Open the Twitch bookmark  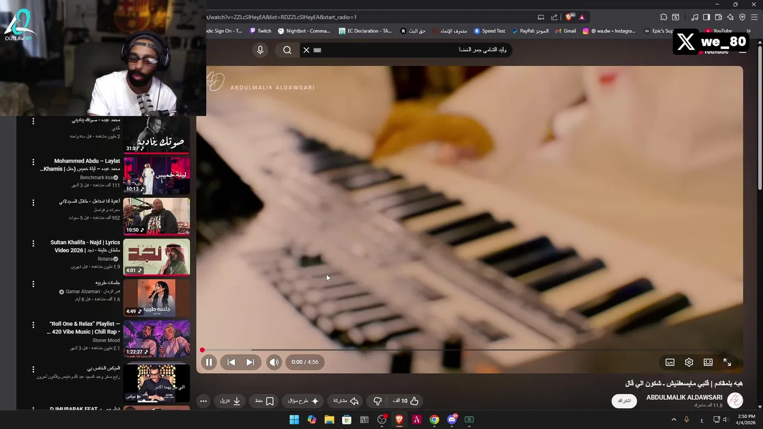pos(260,31)
